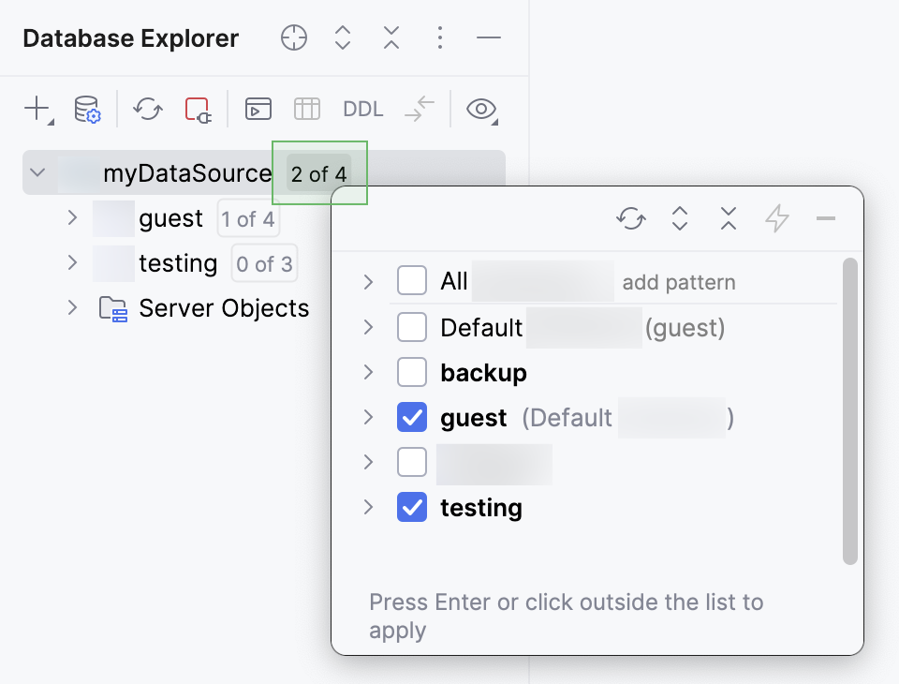The height and width of the screenshot is (684, 899).
Task: Collapse the myDataSource tree node
Action: 36,172
